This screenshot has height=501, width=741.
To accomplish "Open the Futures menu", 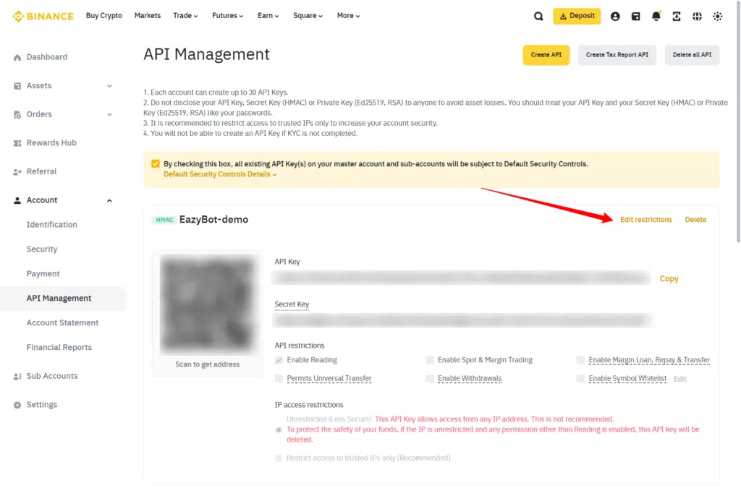I will click(226, 15).
